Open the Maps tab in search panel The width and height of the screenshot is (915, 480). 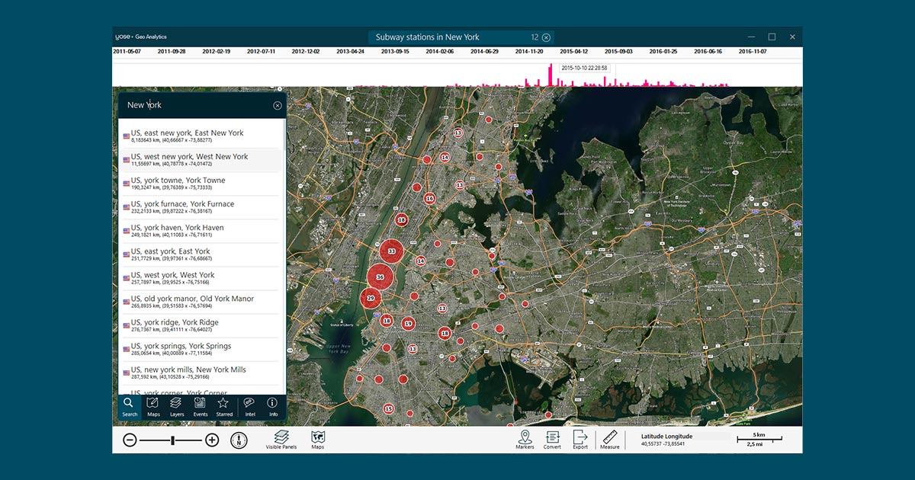[153, 406]
